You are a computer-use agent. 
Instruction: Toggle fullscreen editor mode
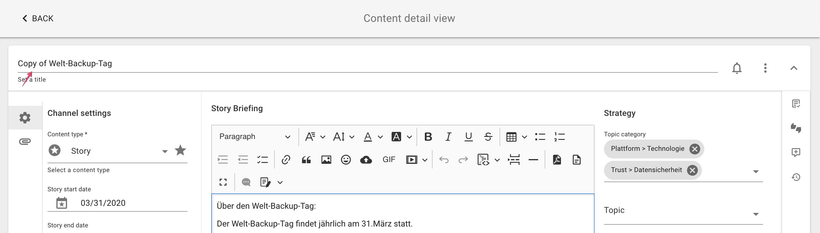[223, 182]
